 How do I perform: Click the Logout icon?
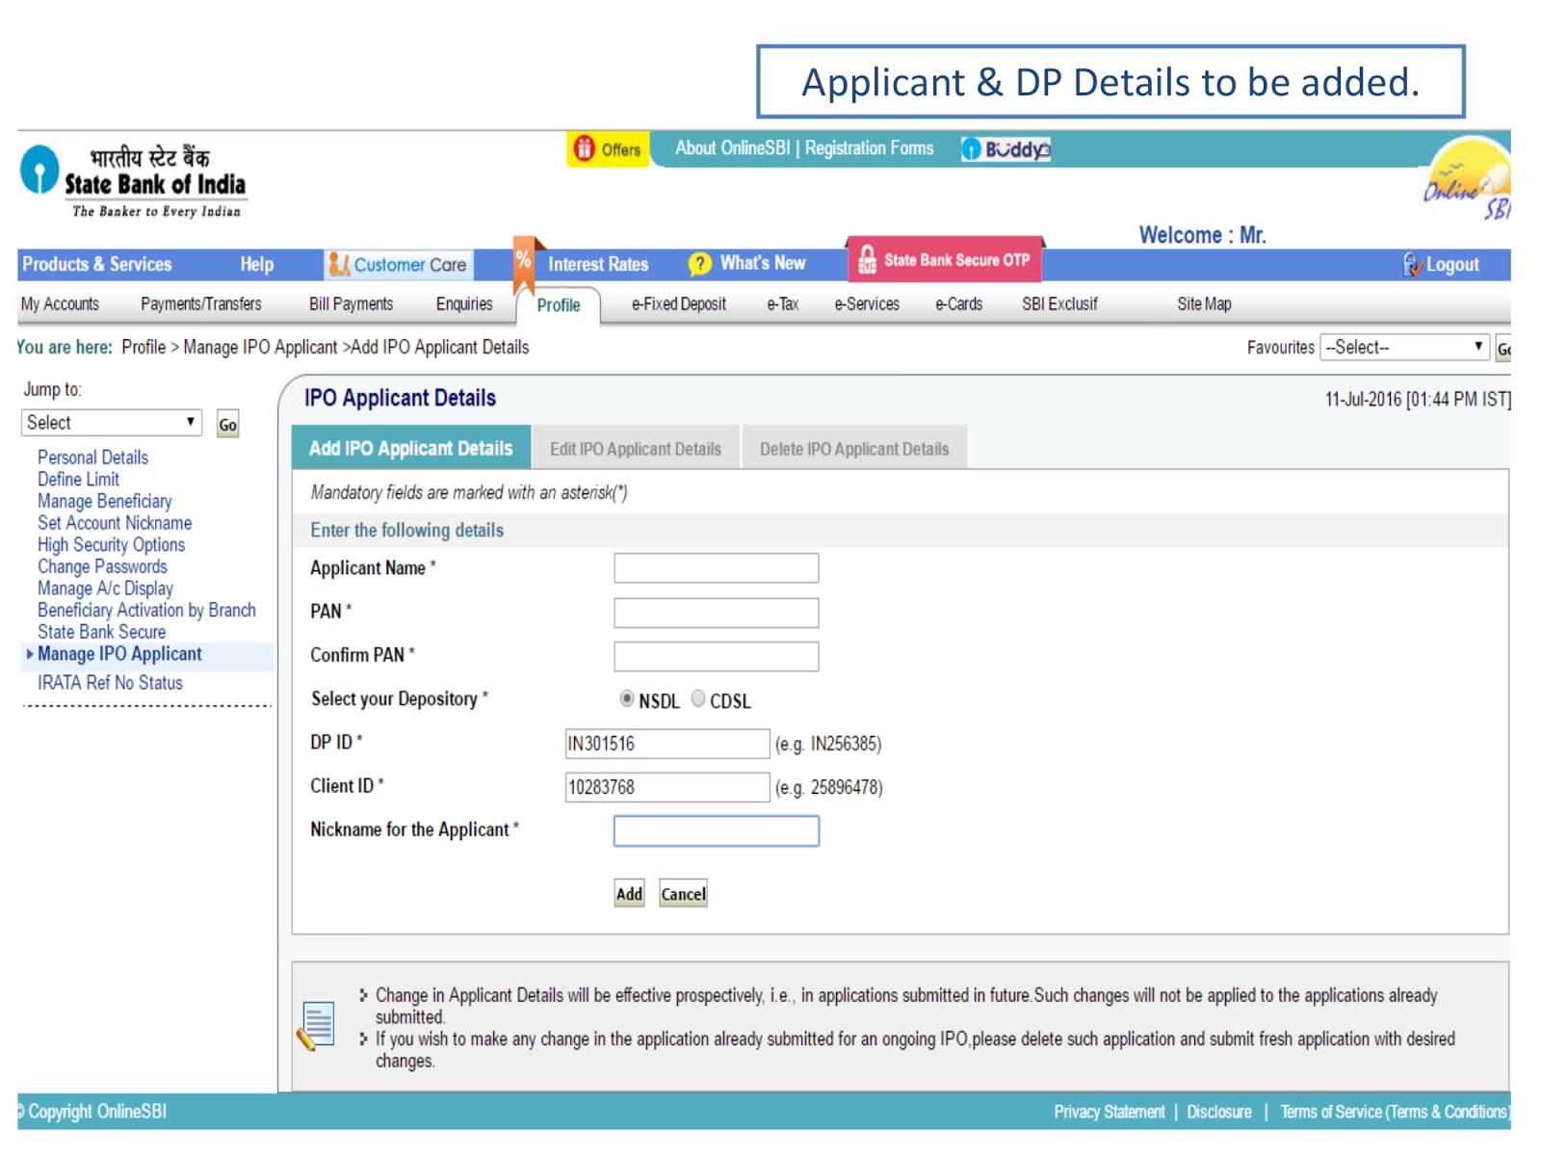[x=1412, y=264]
